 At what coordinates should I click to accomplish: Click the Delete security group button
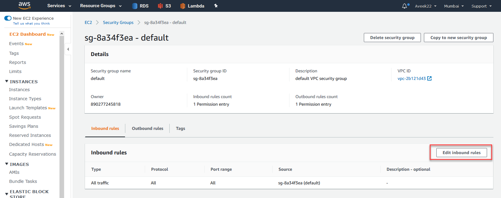pos(392,38)
